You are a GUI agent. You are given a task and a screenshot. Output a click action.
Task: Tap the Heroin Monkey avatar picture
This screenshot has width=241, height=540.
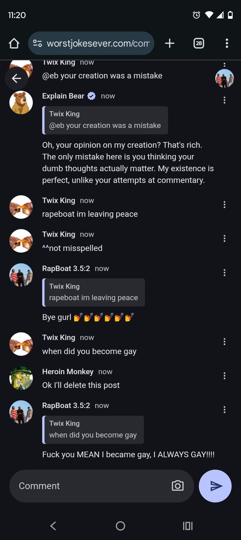pyautogui.click(x=21, y=378)
